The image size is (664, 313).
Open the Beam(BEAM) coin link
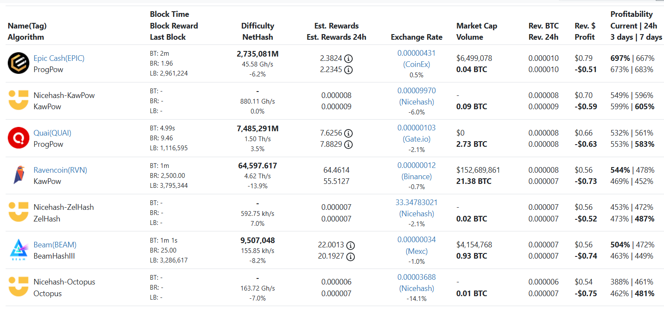55,245
